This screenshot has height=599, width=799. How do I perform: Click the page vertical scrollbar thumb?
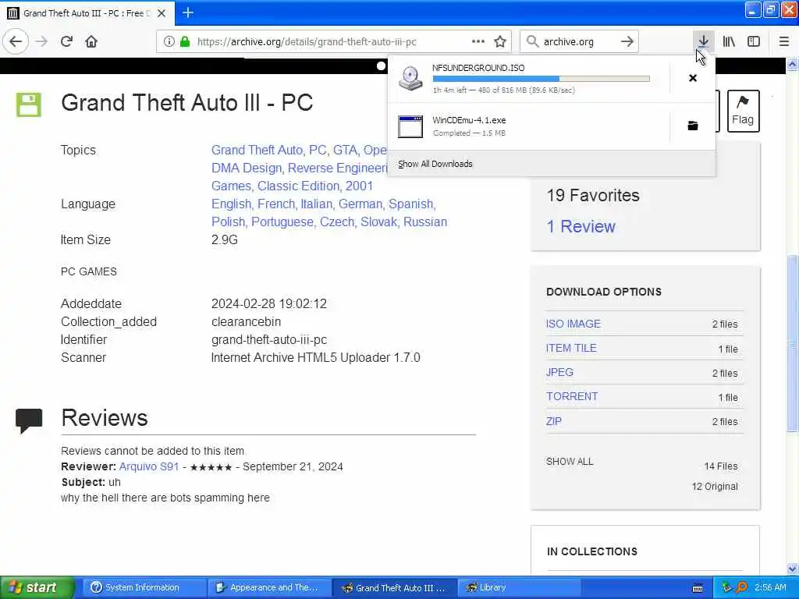pyautogui.click(x=793, y=344)
